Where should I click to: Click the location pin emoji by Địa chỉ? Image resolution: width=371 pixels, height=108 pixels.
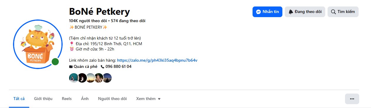point(71,44)
